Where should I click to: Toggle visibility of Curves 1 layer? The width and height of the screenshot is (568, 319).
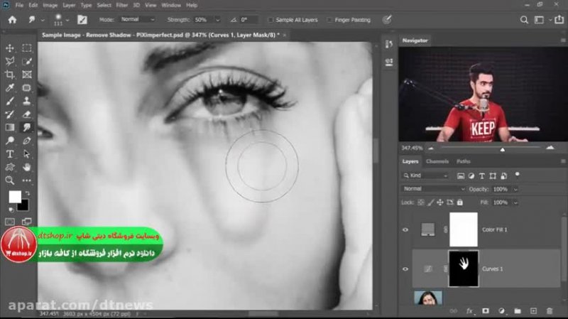[405, 269]
